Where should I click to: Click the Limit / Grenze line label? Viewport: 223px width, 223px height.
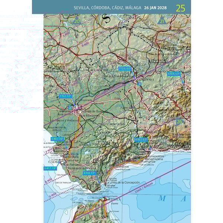(144, 187)
